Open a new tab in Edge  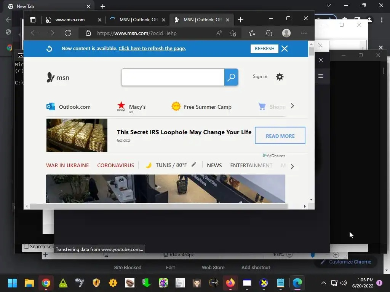click(240, 20)
